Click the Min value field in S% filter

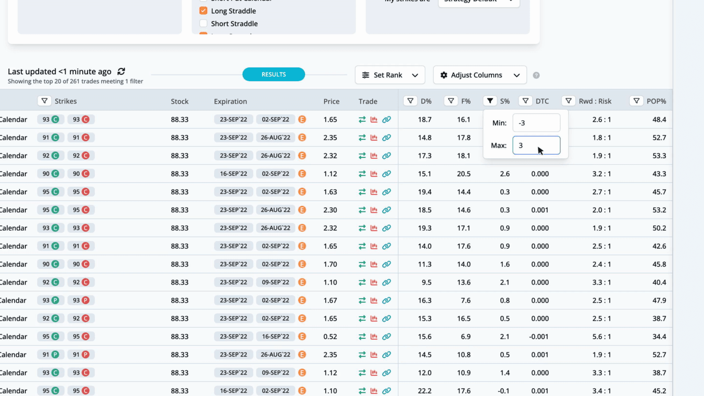536,123
